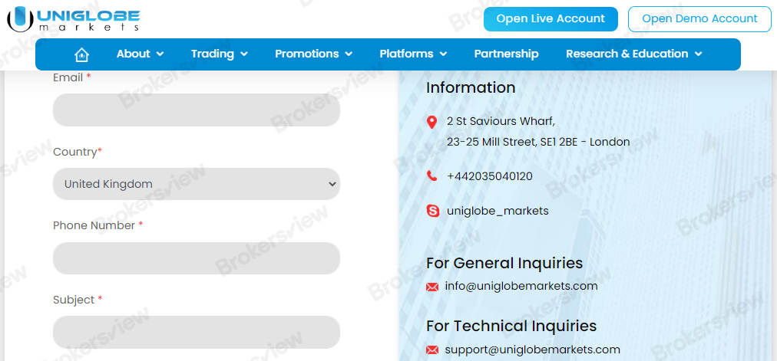777x361 pixels.
Task: Click the '2 St Saviours Wharf,' address line
Action: click(x=501, y=121)
